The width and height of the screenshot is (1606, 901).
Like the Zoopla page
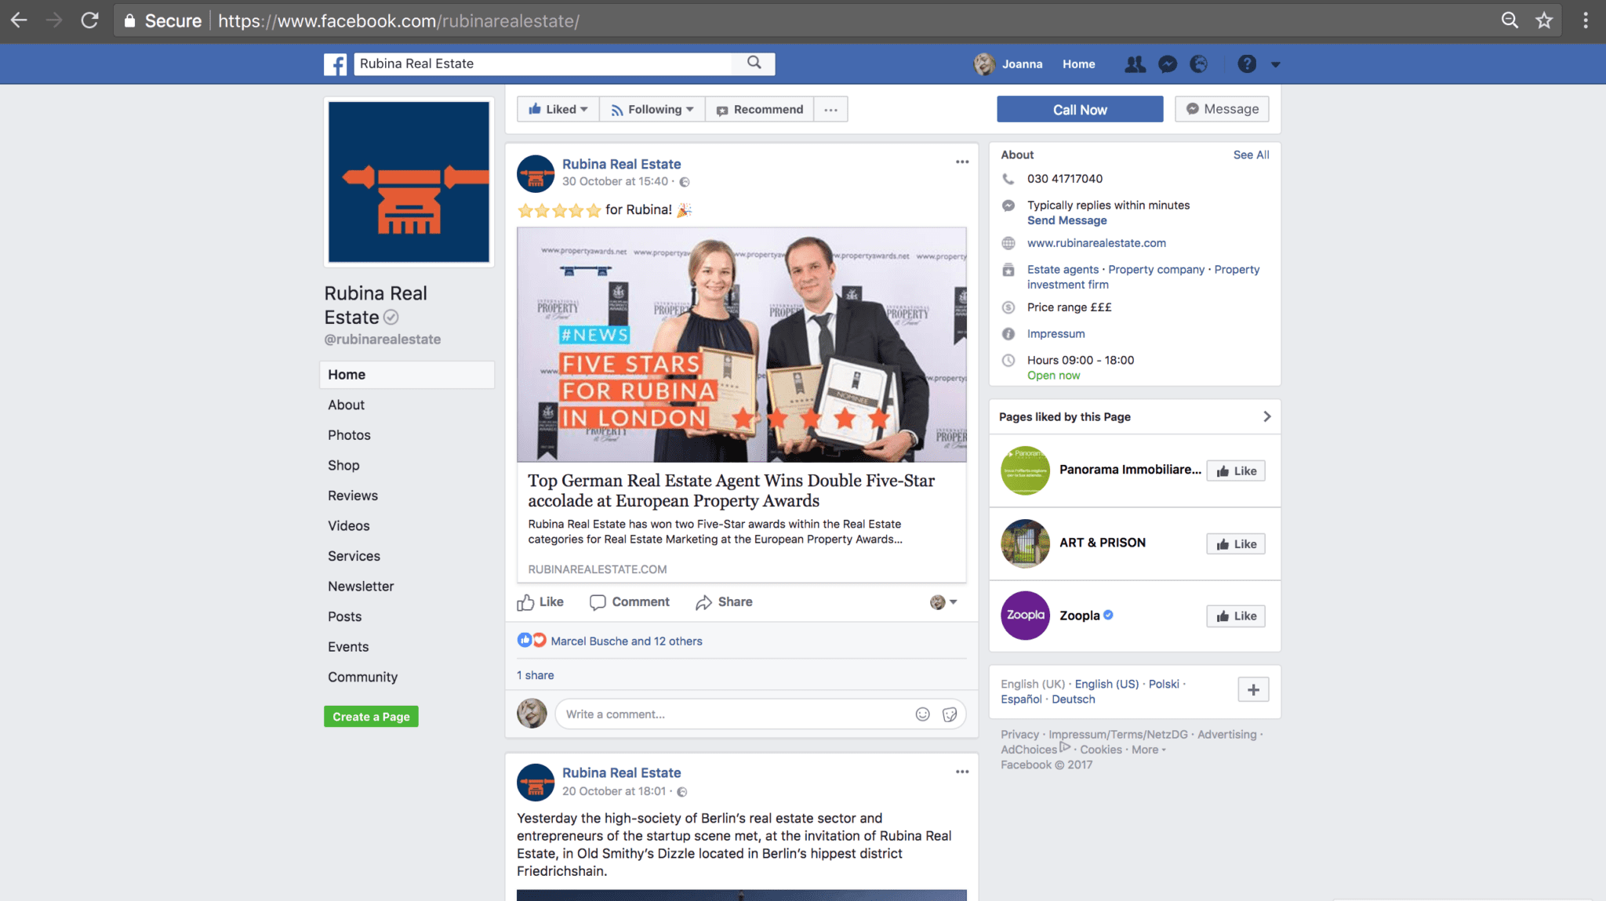(1236, 616)
